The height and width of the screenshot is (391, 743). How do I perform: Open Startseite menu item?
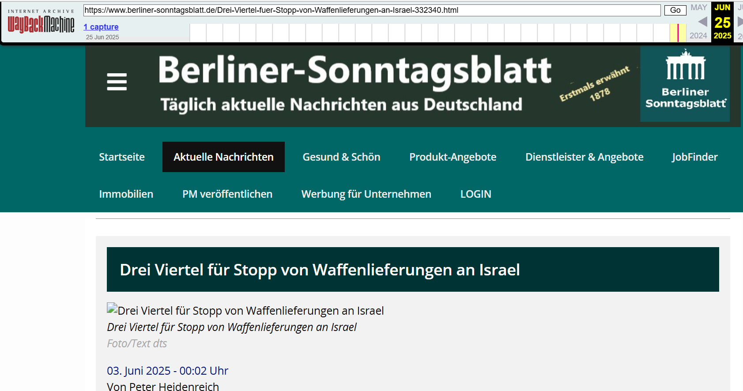[x=122, y=157]
